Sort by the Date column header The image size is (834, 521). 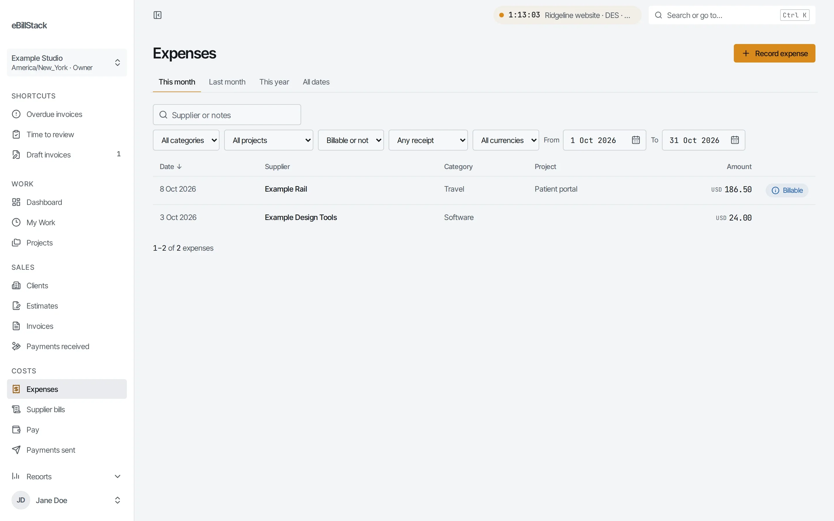[171, 167]
